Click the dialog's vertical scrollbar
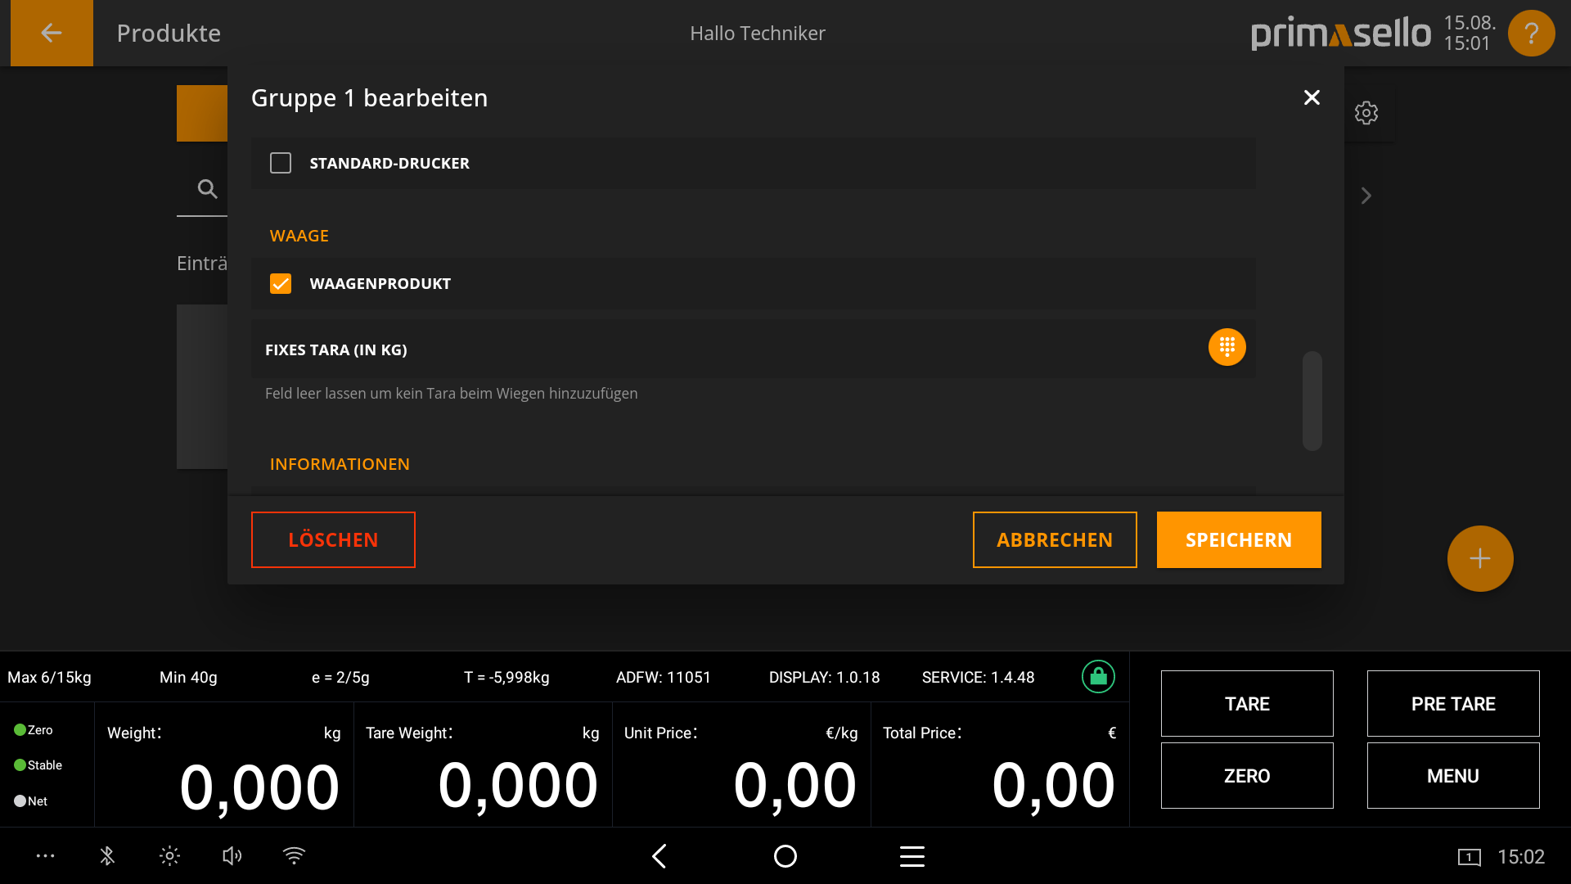The width and height of the screenshot is (1571, 884). tap(1312, 400)
